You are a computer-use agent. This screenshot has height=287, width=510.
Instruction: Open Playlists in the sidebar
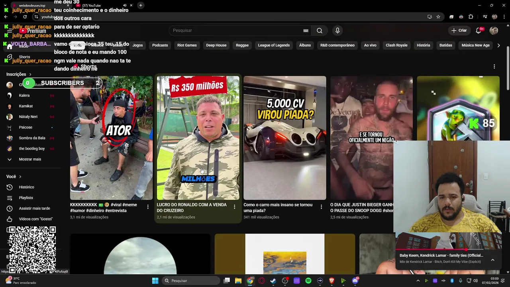coord(26,198)
